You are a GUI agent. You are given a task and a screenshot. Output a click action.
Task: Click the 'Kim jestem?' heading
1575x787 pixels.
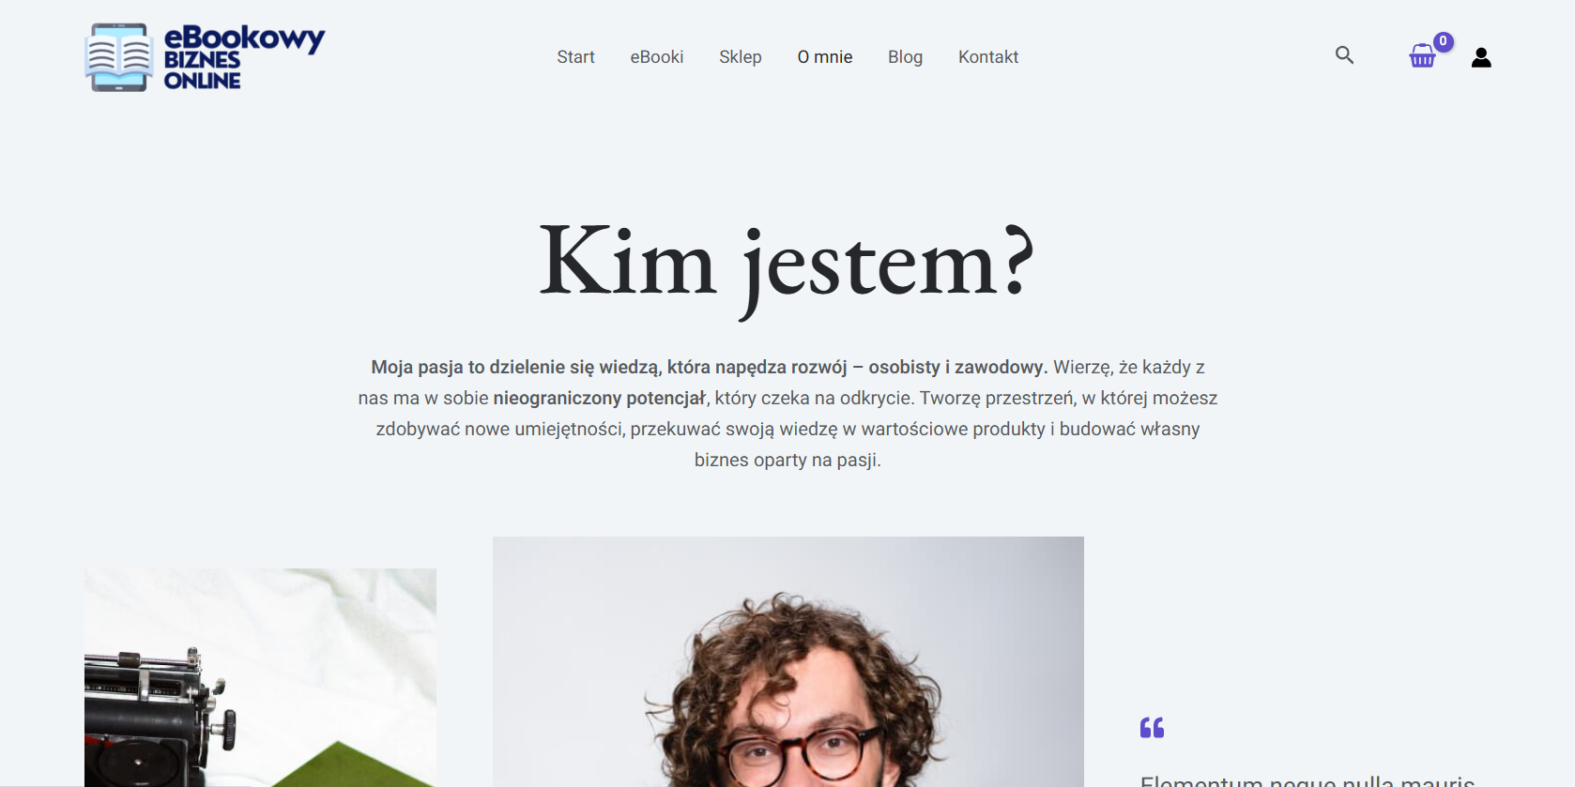[x=787, y=265]
